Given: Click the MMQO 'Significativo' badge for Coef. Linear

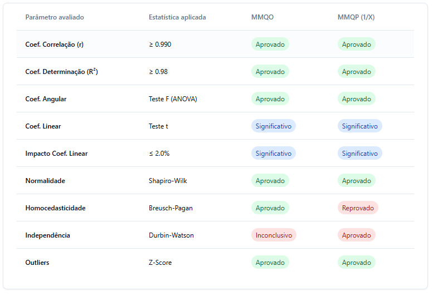Looking at the screenshot, I should [x=273, y=126].
